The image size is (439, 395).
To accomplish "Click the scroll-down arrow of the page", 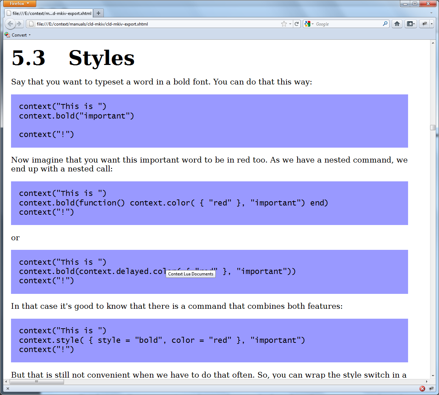I will [433, 375].
